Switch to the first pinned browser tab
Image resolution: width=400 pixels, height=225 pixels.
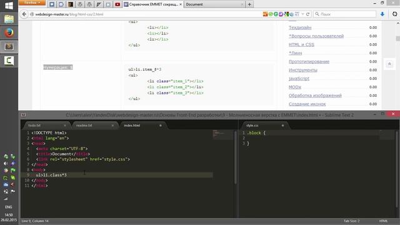pyautogui.click(x=52, y=4)
